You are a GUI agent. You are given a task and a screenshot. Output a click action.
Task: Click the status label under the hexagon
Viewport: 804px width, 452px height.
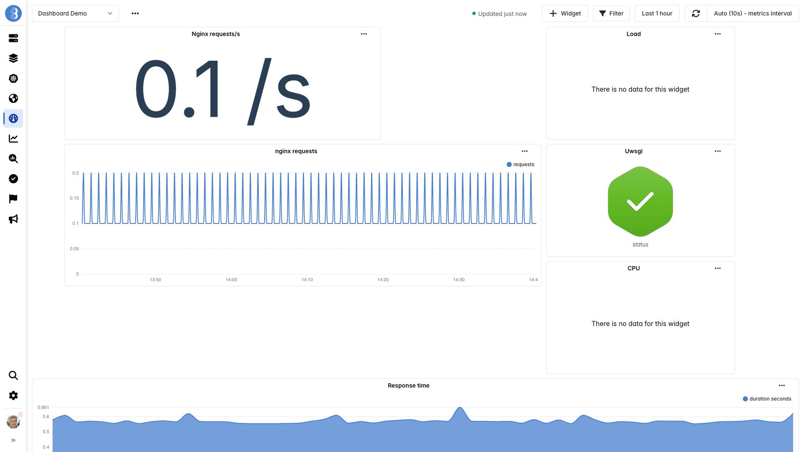click(640, 244)
